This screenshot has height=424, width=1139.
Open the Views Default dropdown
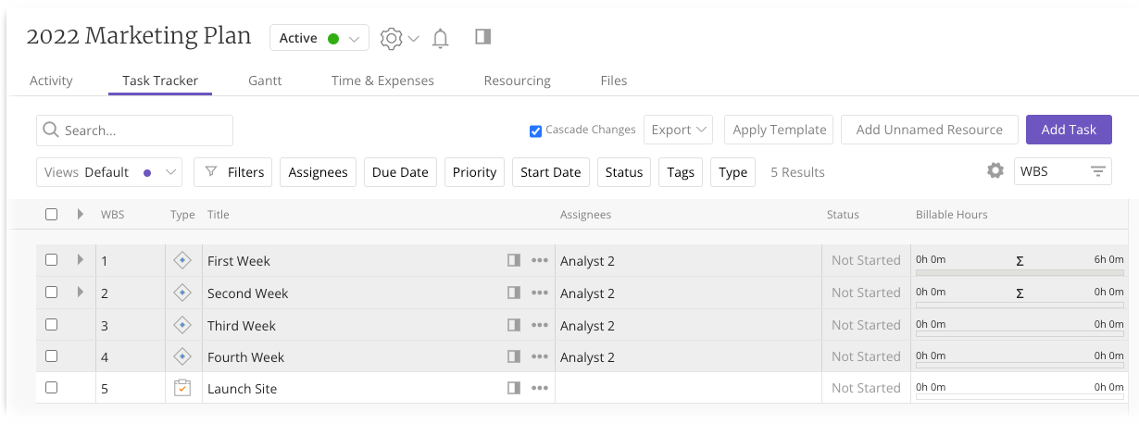(109, 172)
